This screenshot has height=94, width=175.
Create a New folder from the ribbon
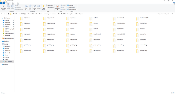[44, 7]
